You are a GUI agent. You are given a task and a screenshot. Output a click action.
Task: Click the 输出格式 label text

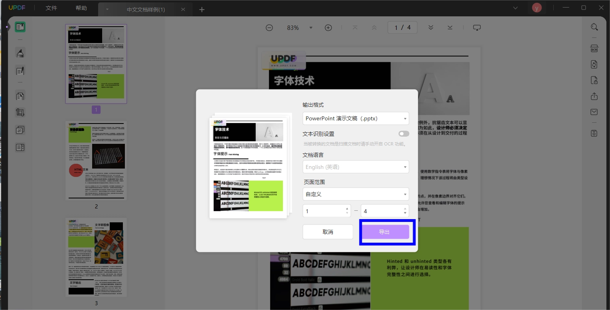click(x=313, y=105)
